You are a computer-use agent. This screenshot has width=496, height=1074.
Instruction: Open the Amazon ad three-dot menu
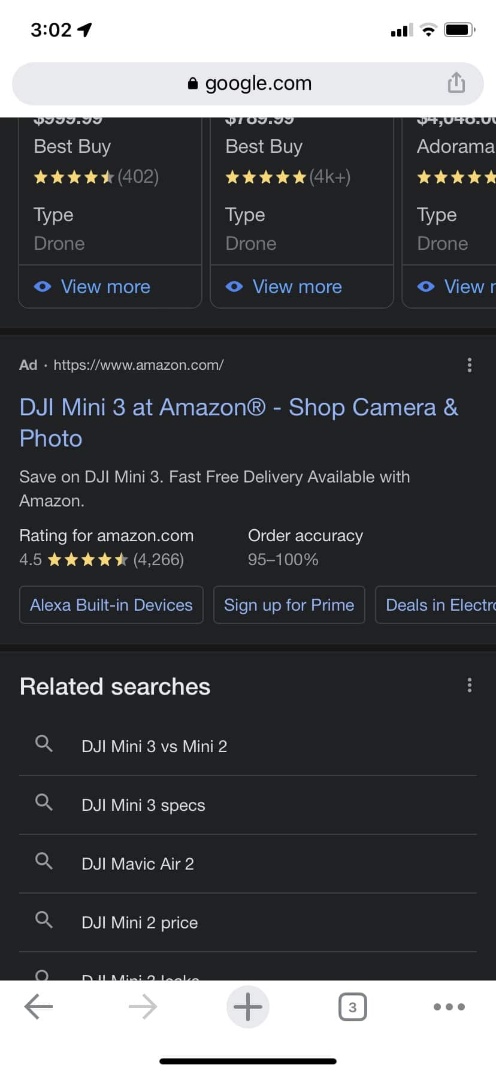470,365
